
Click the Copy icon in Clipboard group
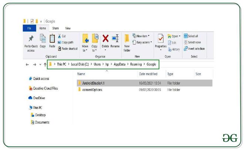tap(43, 38)
